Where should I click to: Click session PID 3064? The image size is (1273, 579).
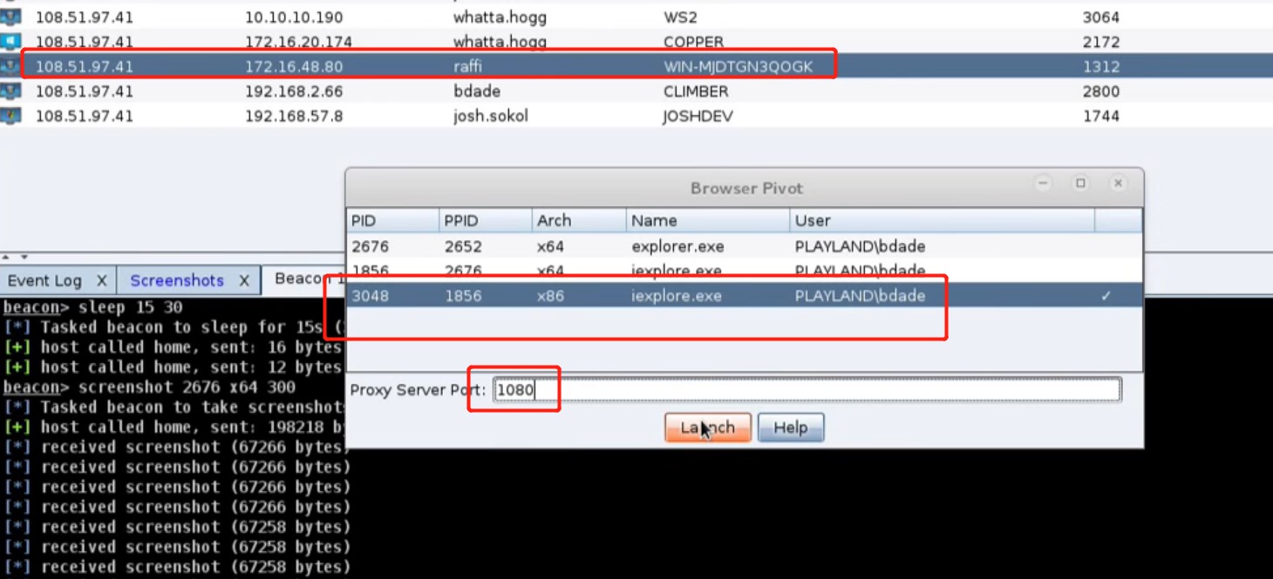point(1100,17)
